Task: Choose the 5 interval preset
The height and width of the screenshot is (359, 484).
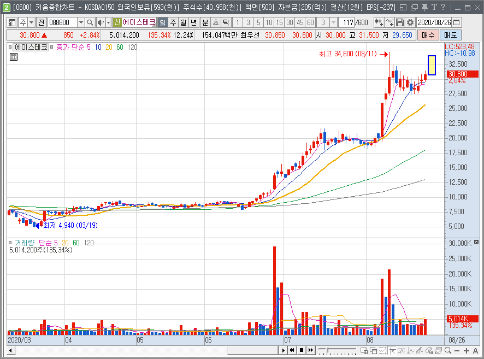Action: pyautogui.click(x=259, y=22)
